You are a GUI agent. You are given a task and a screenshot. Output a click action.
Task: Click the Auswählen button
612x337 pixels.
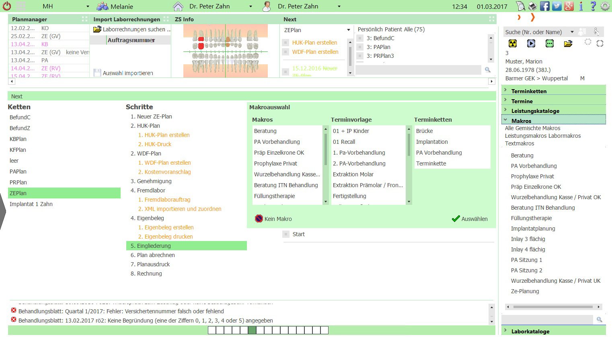tap(470, 219)
